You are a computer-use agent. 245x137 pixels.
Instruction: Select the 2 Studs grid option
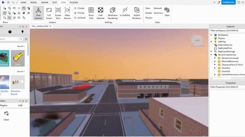pyautogui.click(x=79, y=8)
